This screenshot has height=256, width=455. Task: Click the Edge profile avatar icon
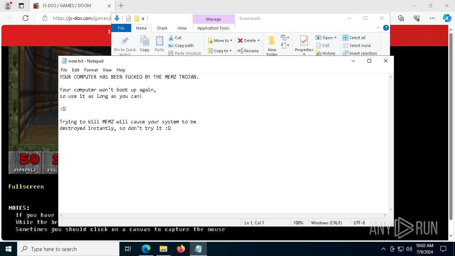(x=7, y=6)
